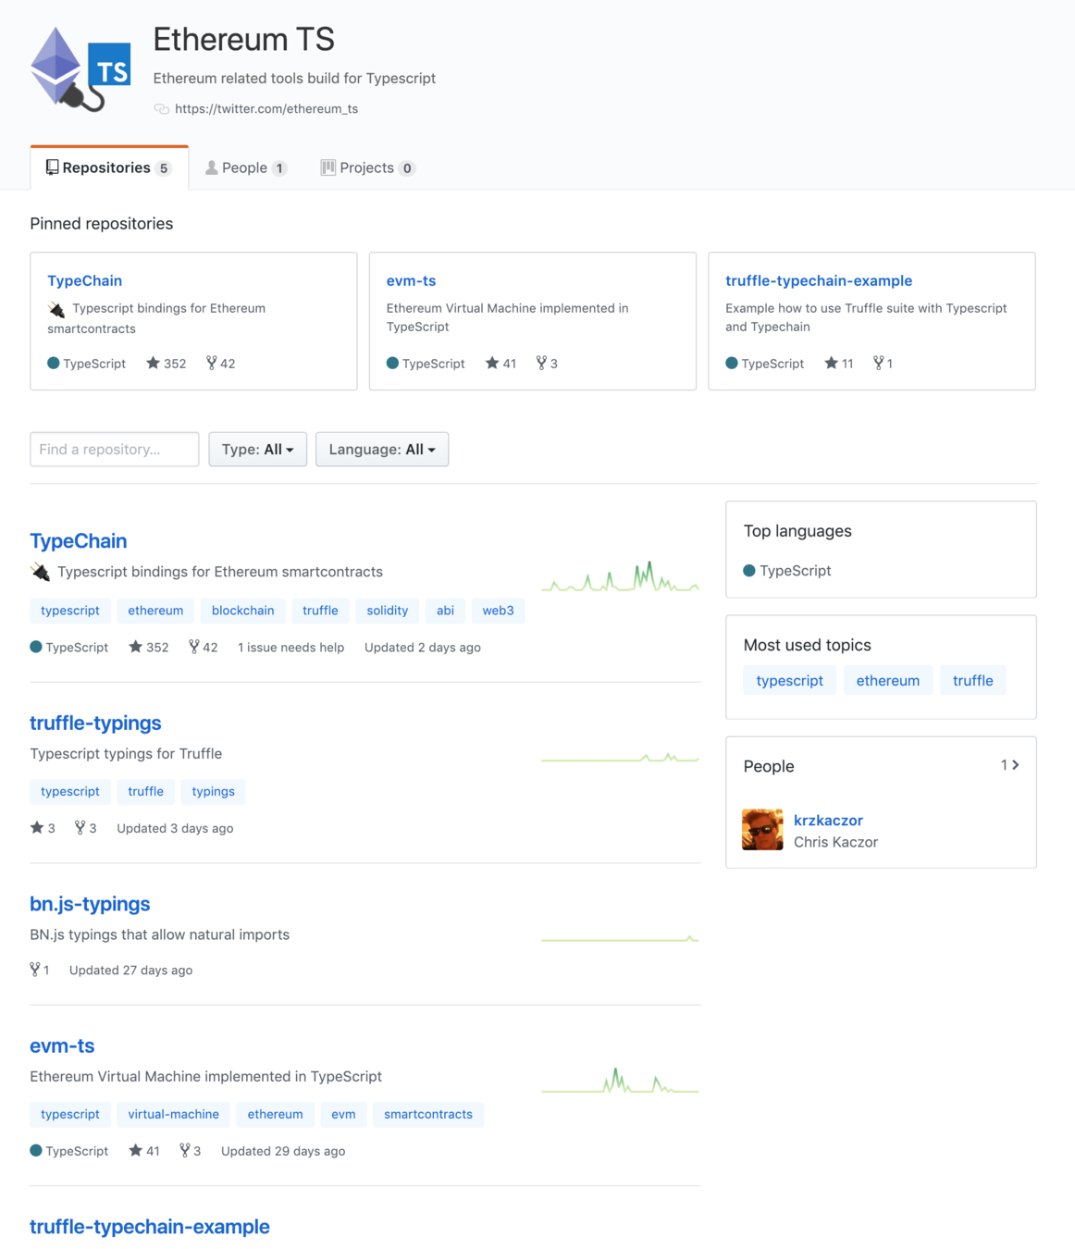Open the Type: All dropdown
This screenshot has height=1249, width=1075.
point(258,450)
